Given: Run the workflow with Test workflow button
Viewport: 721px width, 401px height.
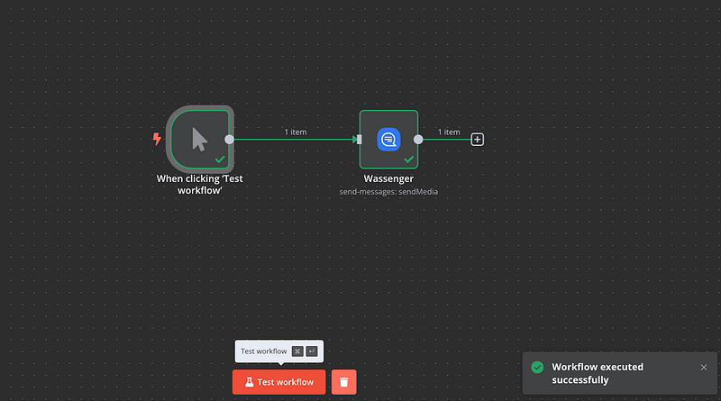Looking at the screenshot, I should point(278,382).
